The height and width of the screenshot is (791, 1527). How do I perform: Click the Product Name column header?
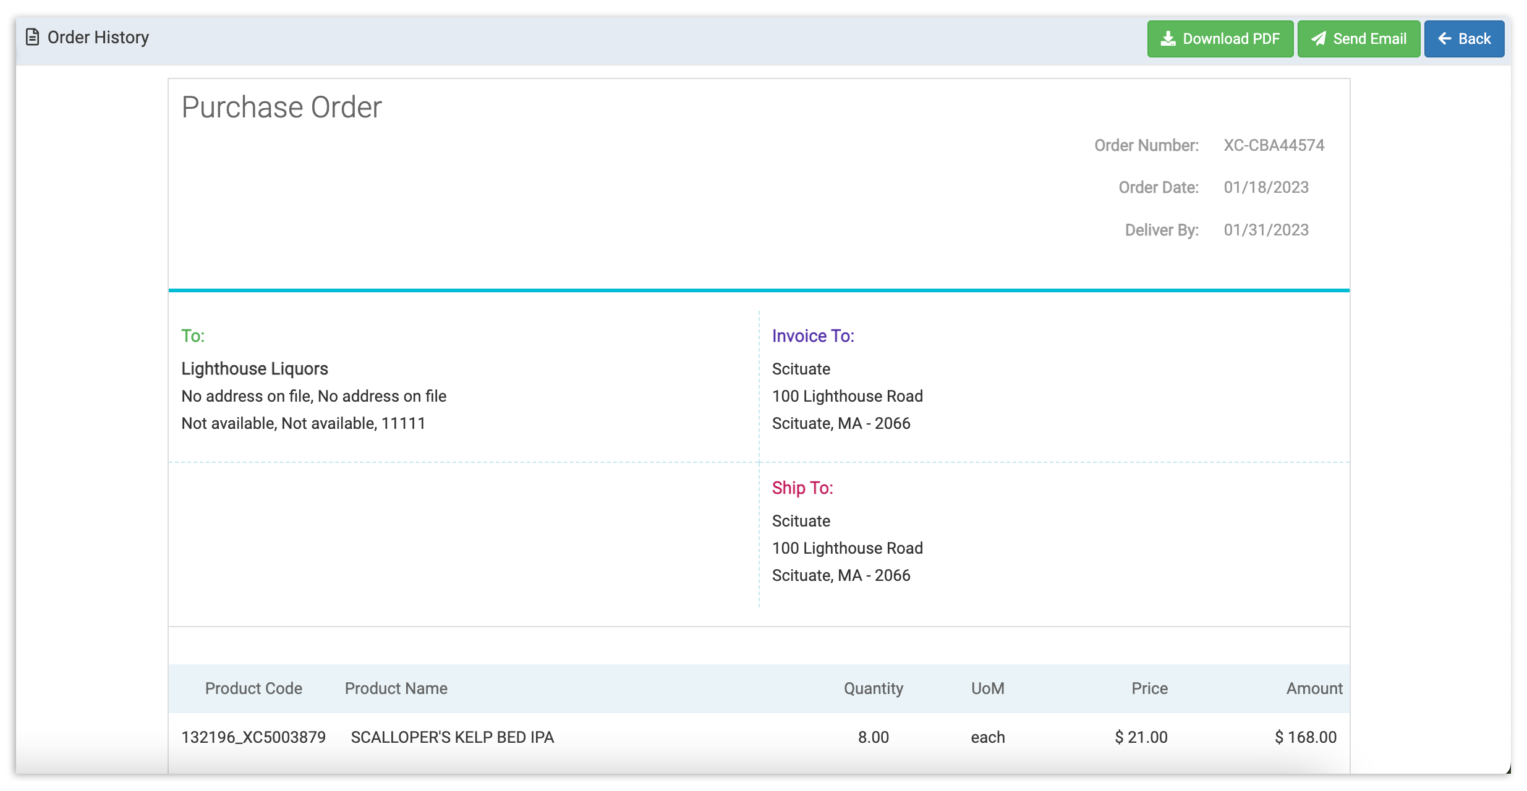tap(396, 688)
